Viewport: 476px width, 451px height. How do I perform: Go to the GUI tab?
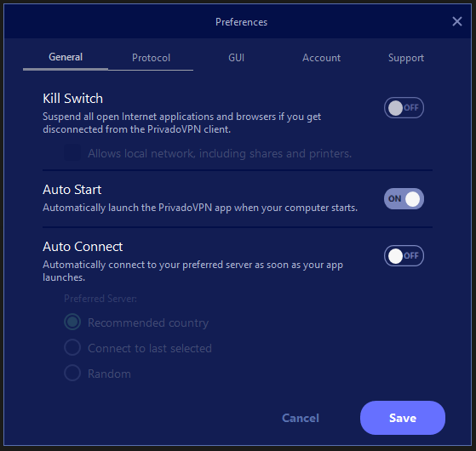(236, 58)
